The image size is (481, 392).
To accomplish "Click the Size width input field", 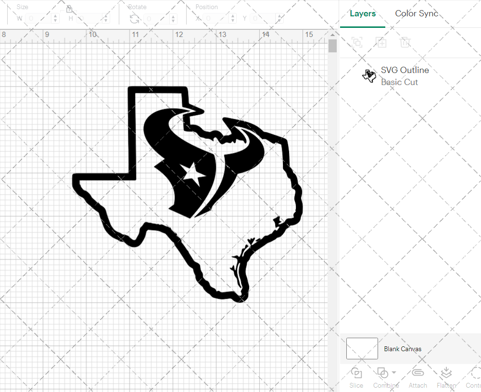I will pyautogui.click(x=38, y=18).
